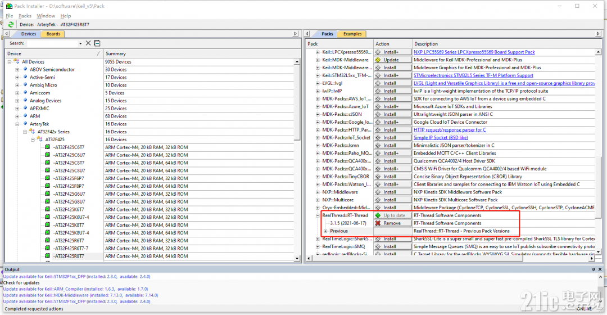The width and height of the screenshot is (607, 315).
Task: Click red Remove icon for version 3.1.5
Action: 378,223
